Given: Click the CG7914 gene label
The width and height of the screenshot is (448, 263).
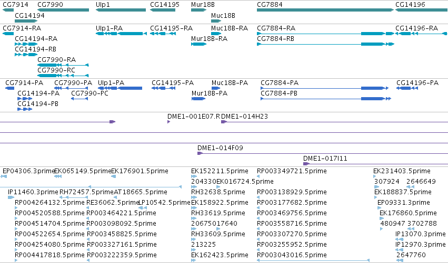Looking at the screenshot, I should (15, 5).
